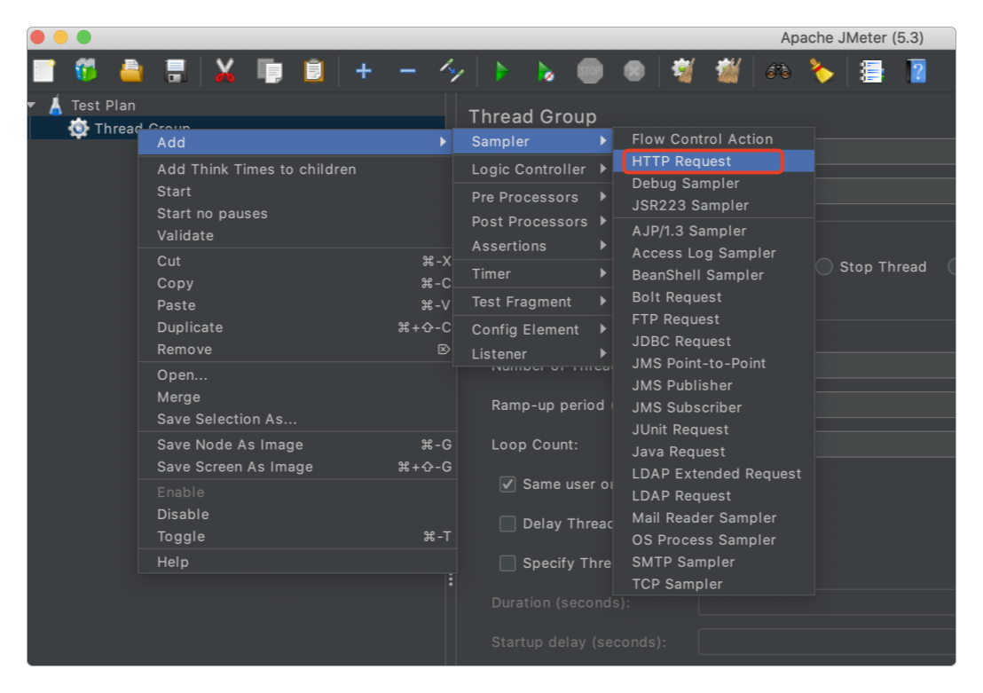The width and height of the screenshot is (983, 693).
Task: Expand the Assertions submenu
Action: 533,246
